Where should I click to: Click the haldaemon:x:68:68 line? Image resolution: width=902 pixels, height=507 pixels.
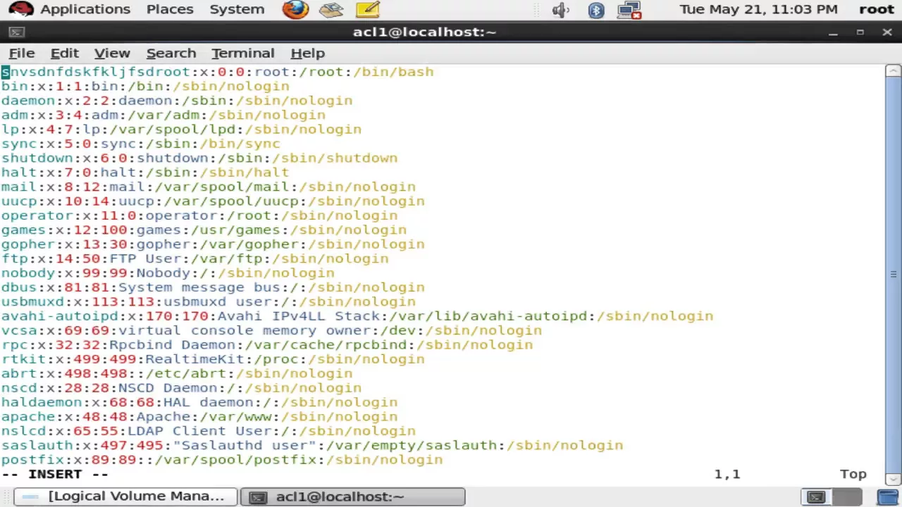click(x=199, y=402)
